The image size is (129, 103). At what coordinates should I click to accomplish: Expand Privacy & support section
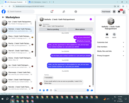pos(111,56)
